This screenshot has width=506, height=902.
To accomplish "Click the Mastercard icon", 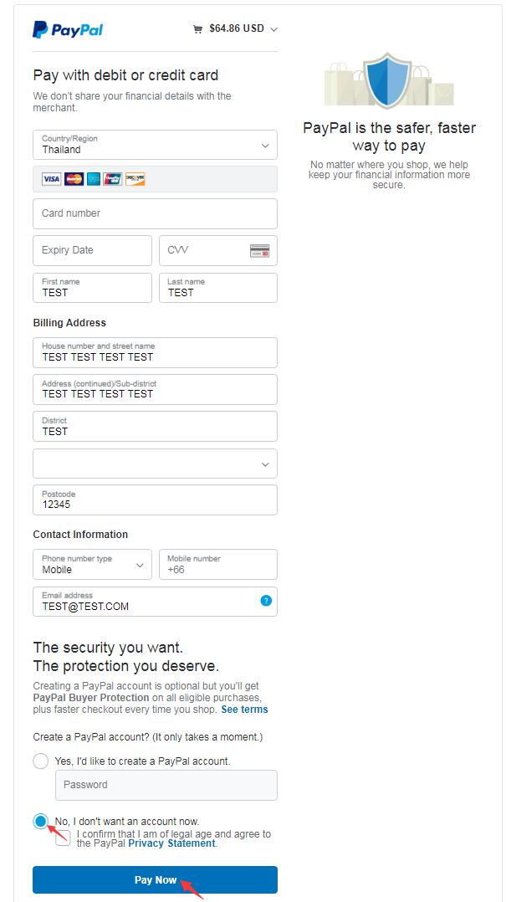I will (74, 179).
